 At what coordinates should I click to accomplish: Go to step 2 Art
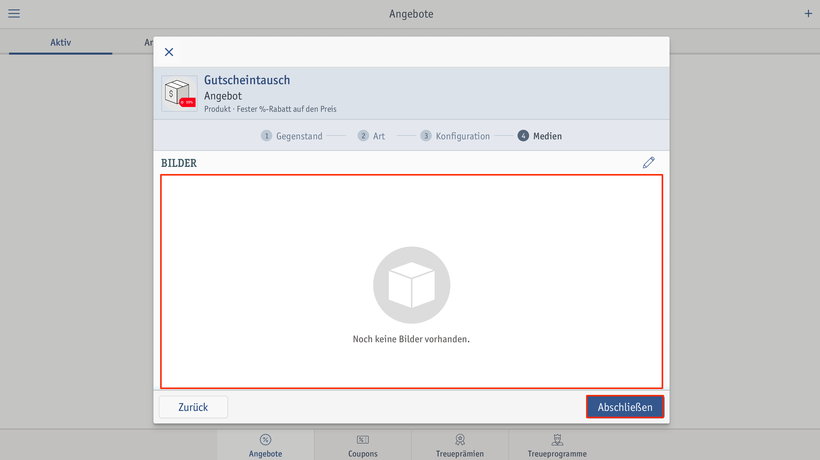pyautogui.click(x=371, y=136)
